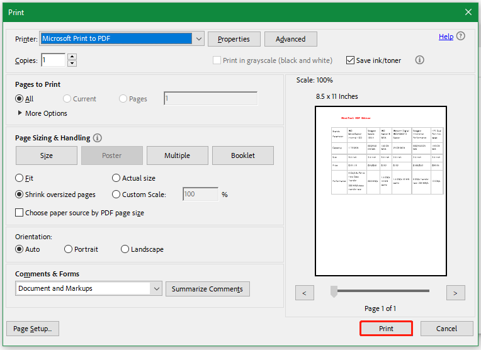Go to next preview page
Image resolution: width=481 pixels, height=350 pixels.
click(456, 293)
